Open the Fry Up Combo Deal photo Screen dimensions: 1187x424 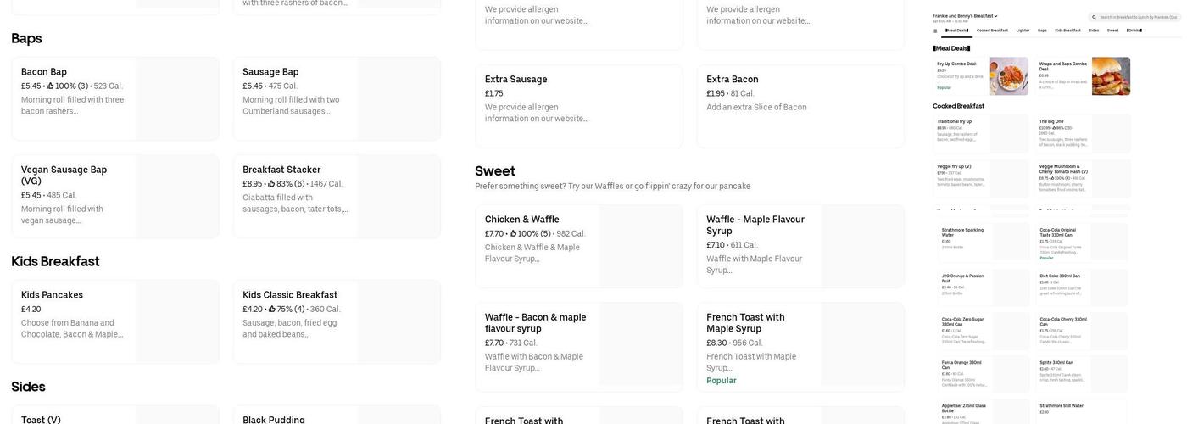(x=1009, y=76)
